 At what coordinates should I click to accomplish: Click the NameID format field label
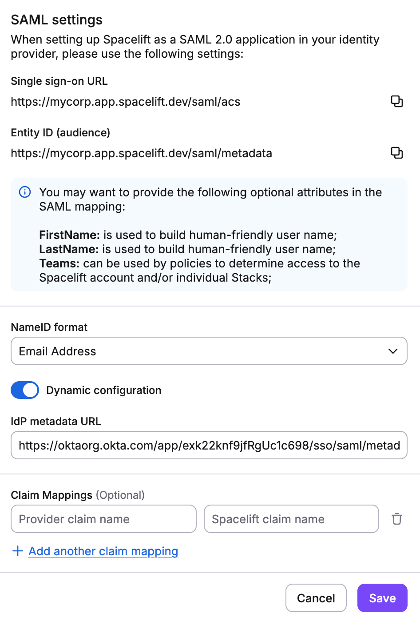click(49, 327)
